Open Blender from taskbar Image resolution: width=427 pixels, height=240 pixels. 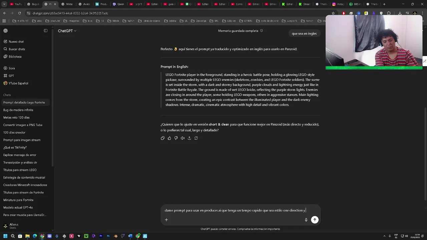point(115,236)
